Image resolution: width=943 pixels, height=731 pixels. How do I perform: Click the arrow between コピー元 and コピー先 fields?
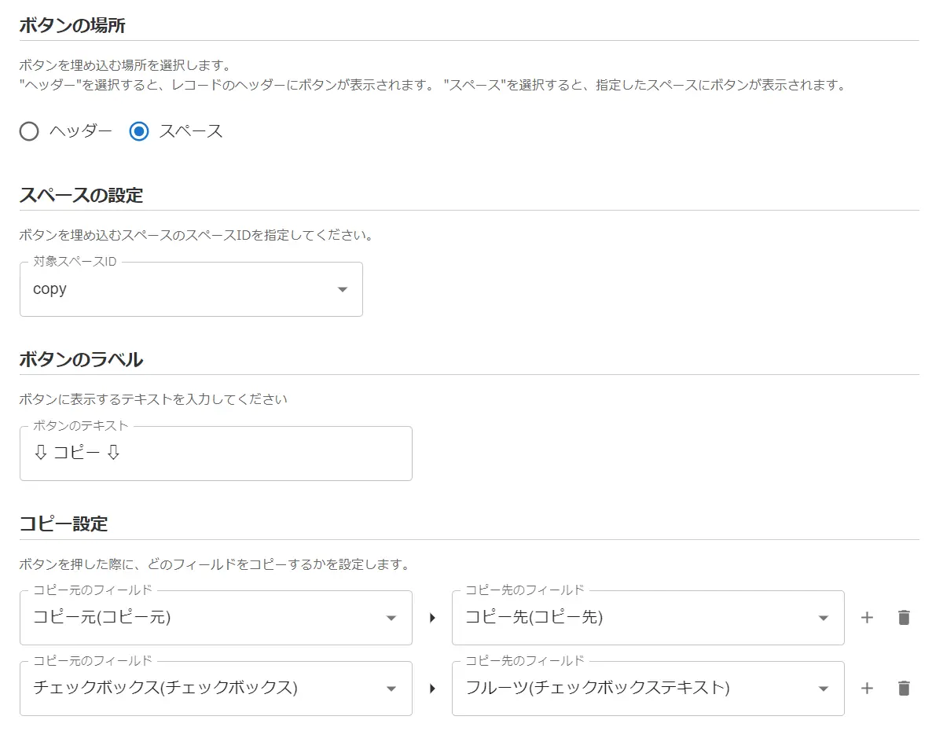(432, 618)
